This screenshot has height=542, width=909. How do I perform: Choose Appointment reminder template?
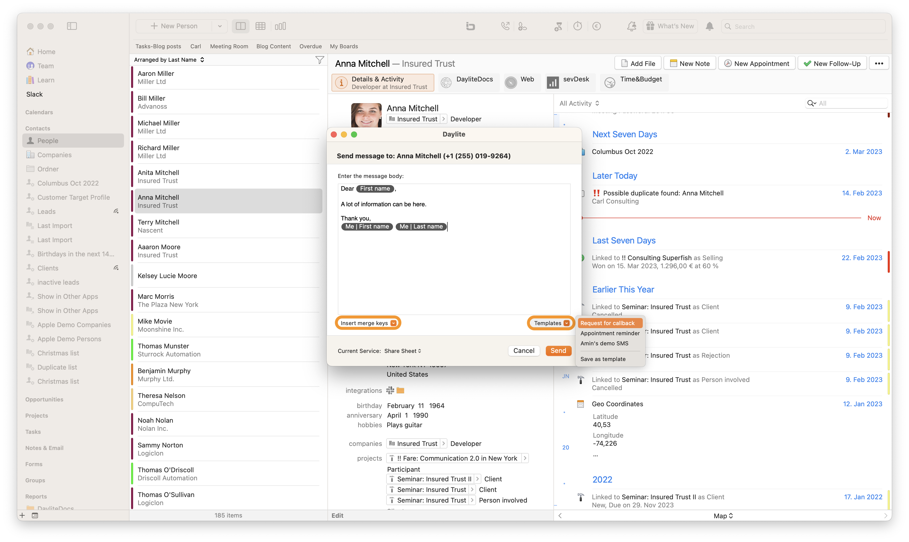610,333
